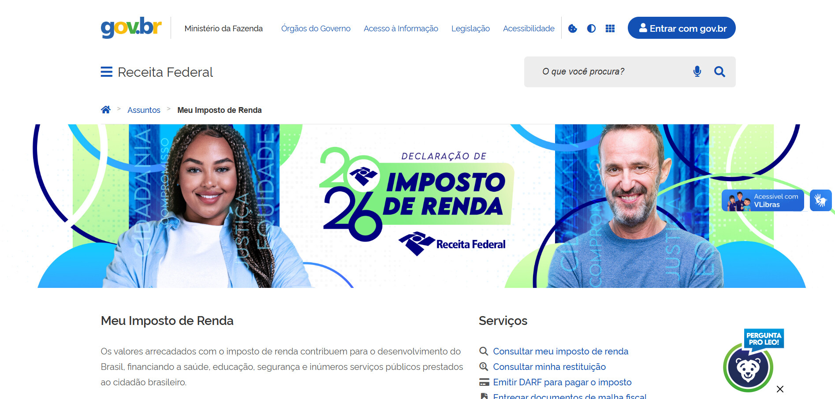Close the Pergunta pro Leo widget
835x399 pixels.
coord(780,389)
